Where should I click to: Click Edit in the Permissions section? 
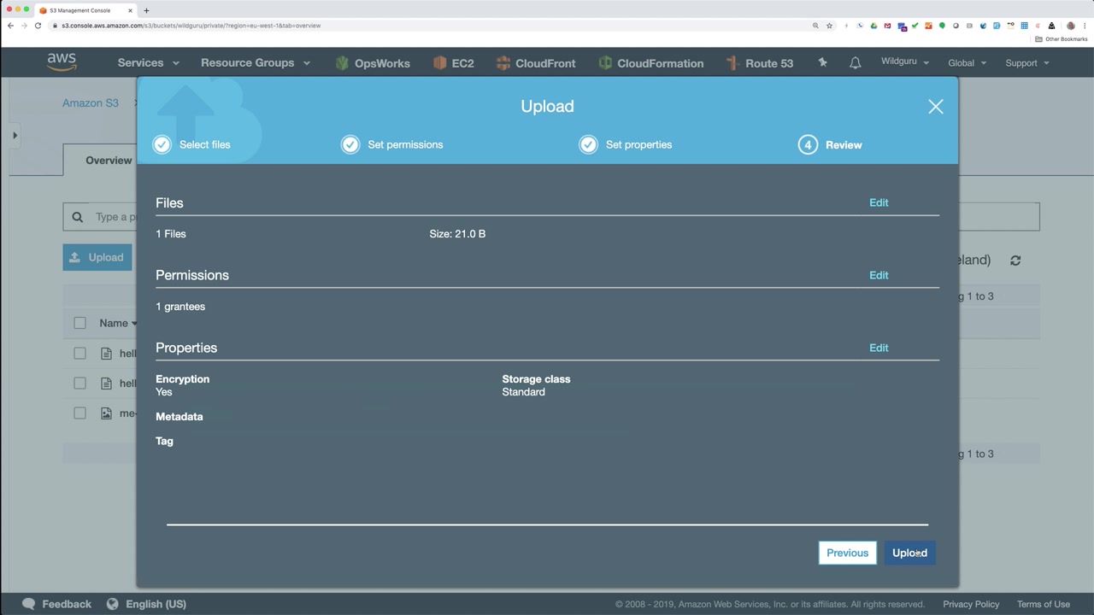coord(879,275)
